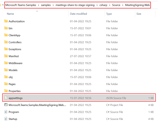Image resolution: width=158 pixels, height=123 pixels.
Task: Select the Manifest folder icon
Action: [6, 56]
